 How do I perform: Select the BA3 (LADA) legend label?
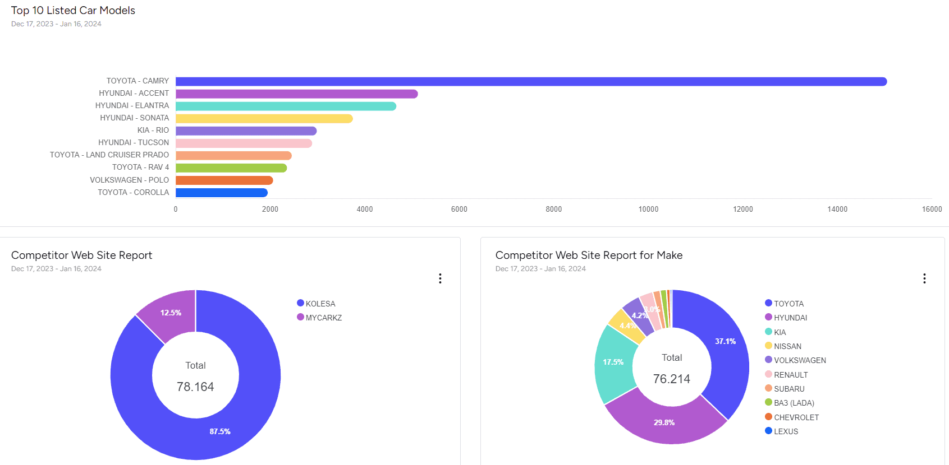[794, 403]
